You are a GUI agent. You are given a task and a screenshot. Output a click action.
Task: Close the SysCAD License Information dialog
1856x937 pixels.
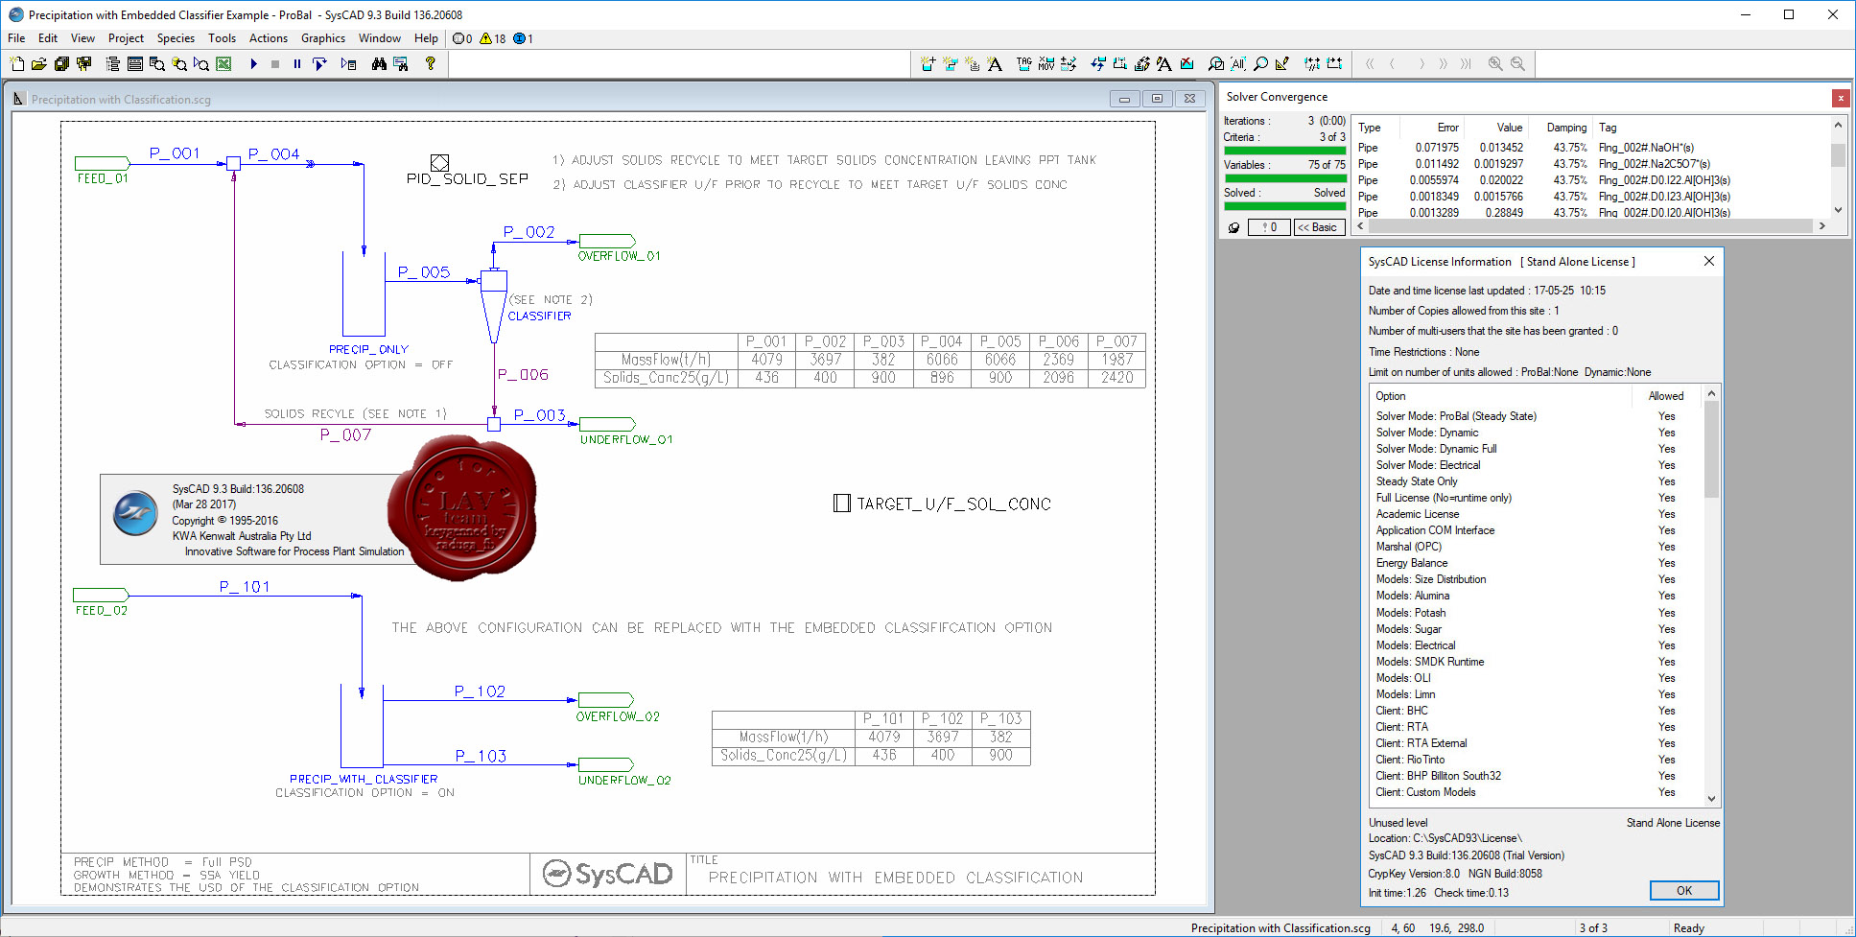tap(1709, 261)
